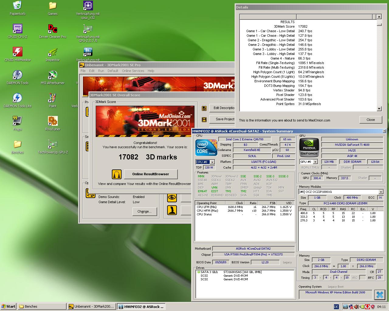Click Change next to Game Detail Level
The height and width of the screenshot is (311, 389).
[145, 212]
